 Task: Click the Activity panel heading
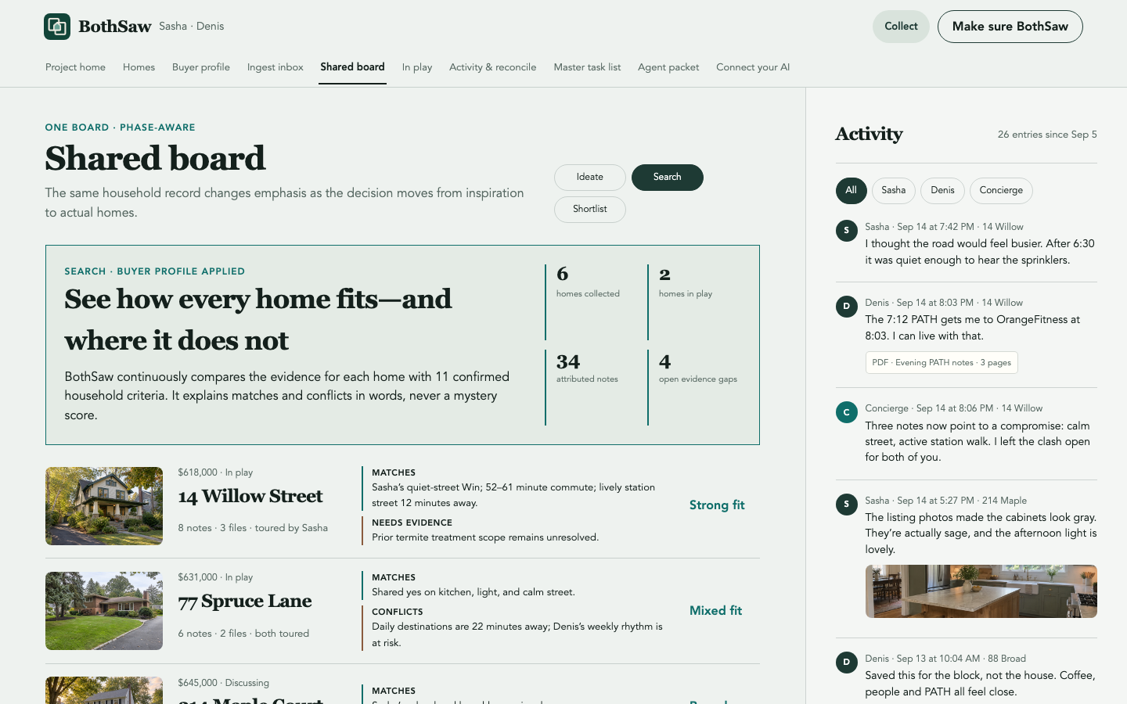click(869, 135)
